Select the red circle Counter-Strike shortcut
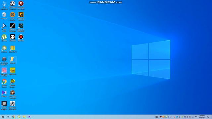Screen dimensions: 212x119 [x=21, y=5]
